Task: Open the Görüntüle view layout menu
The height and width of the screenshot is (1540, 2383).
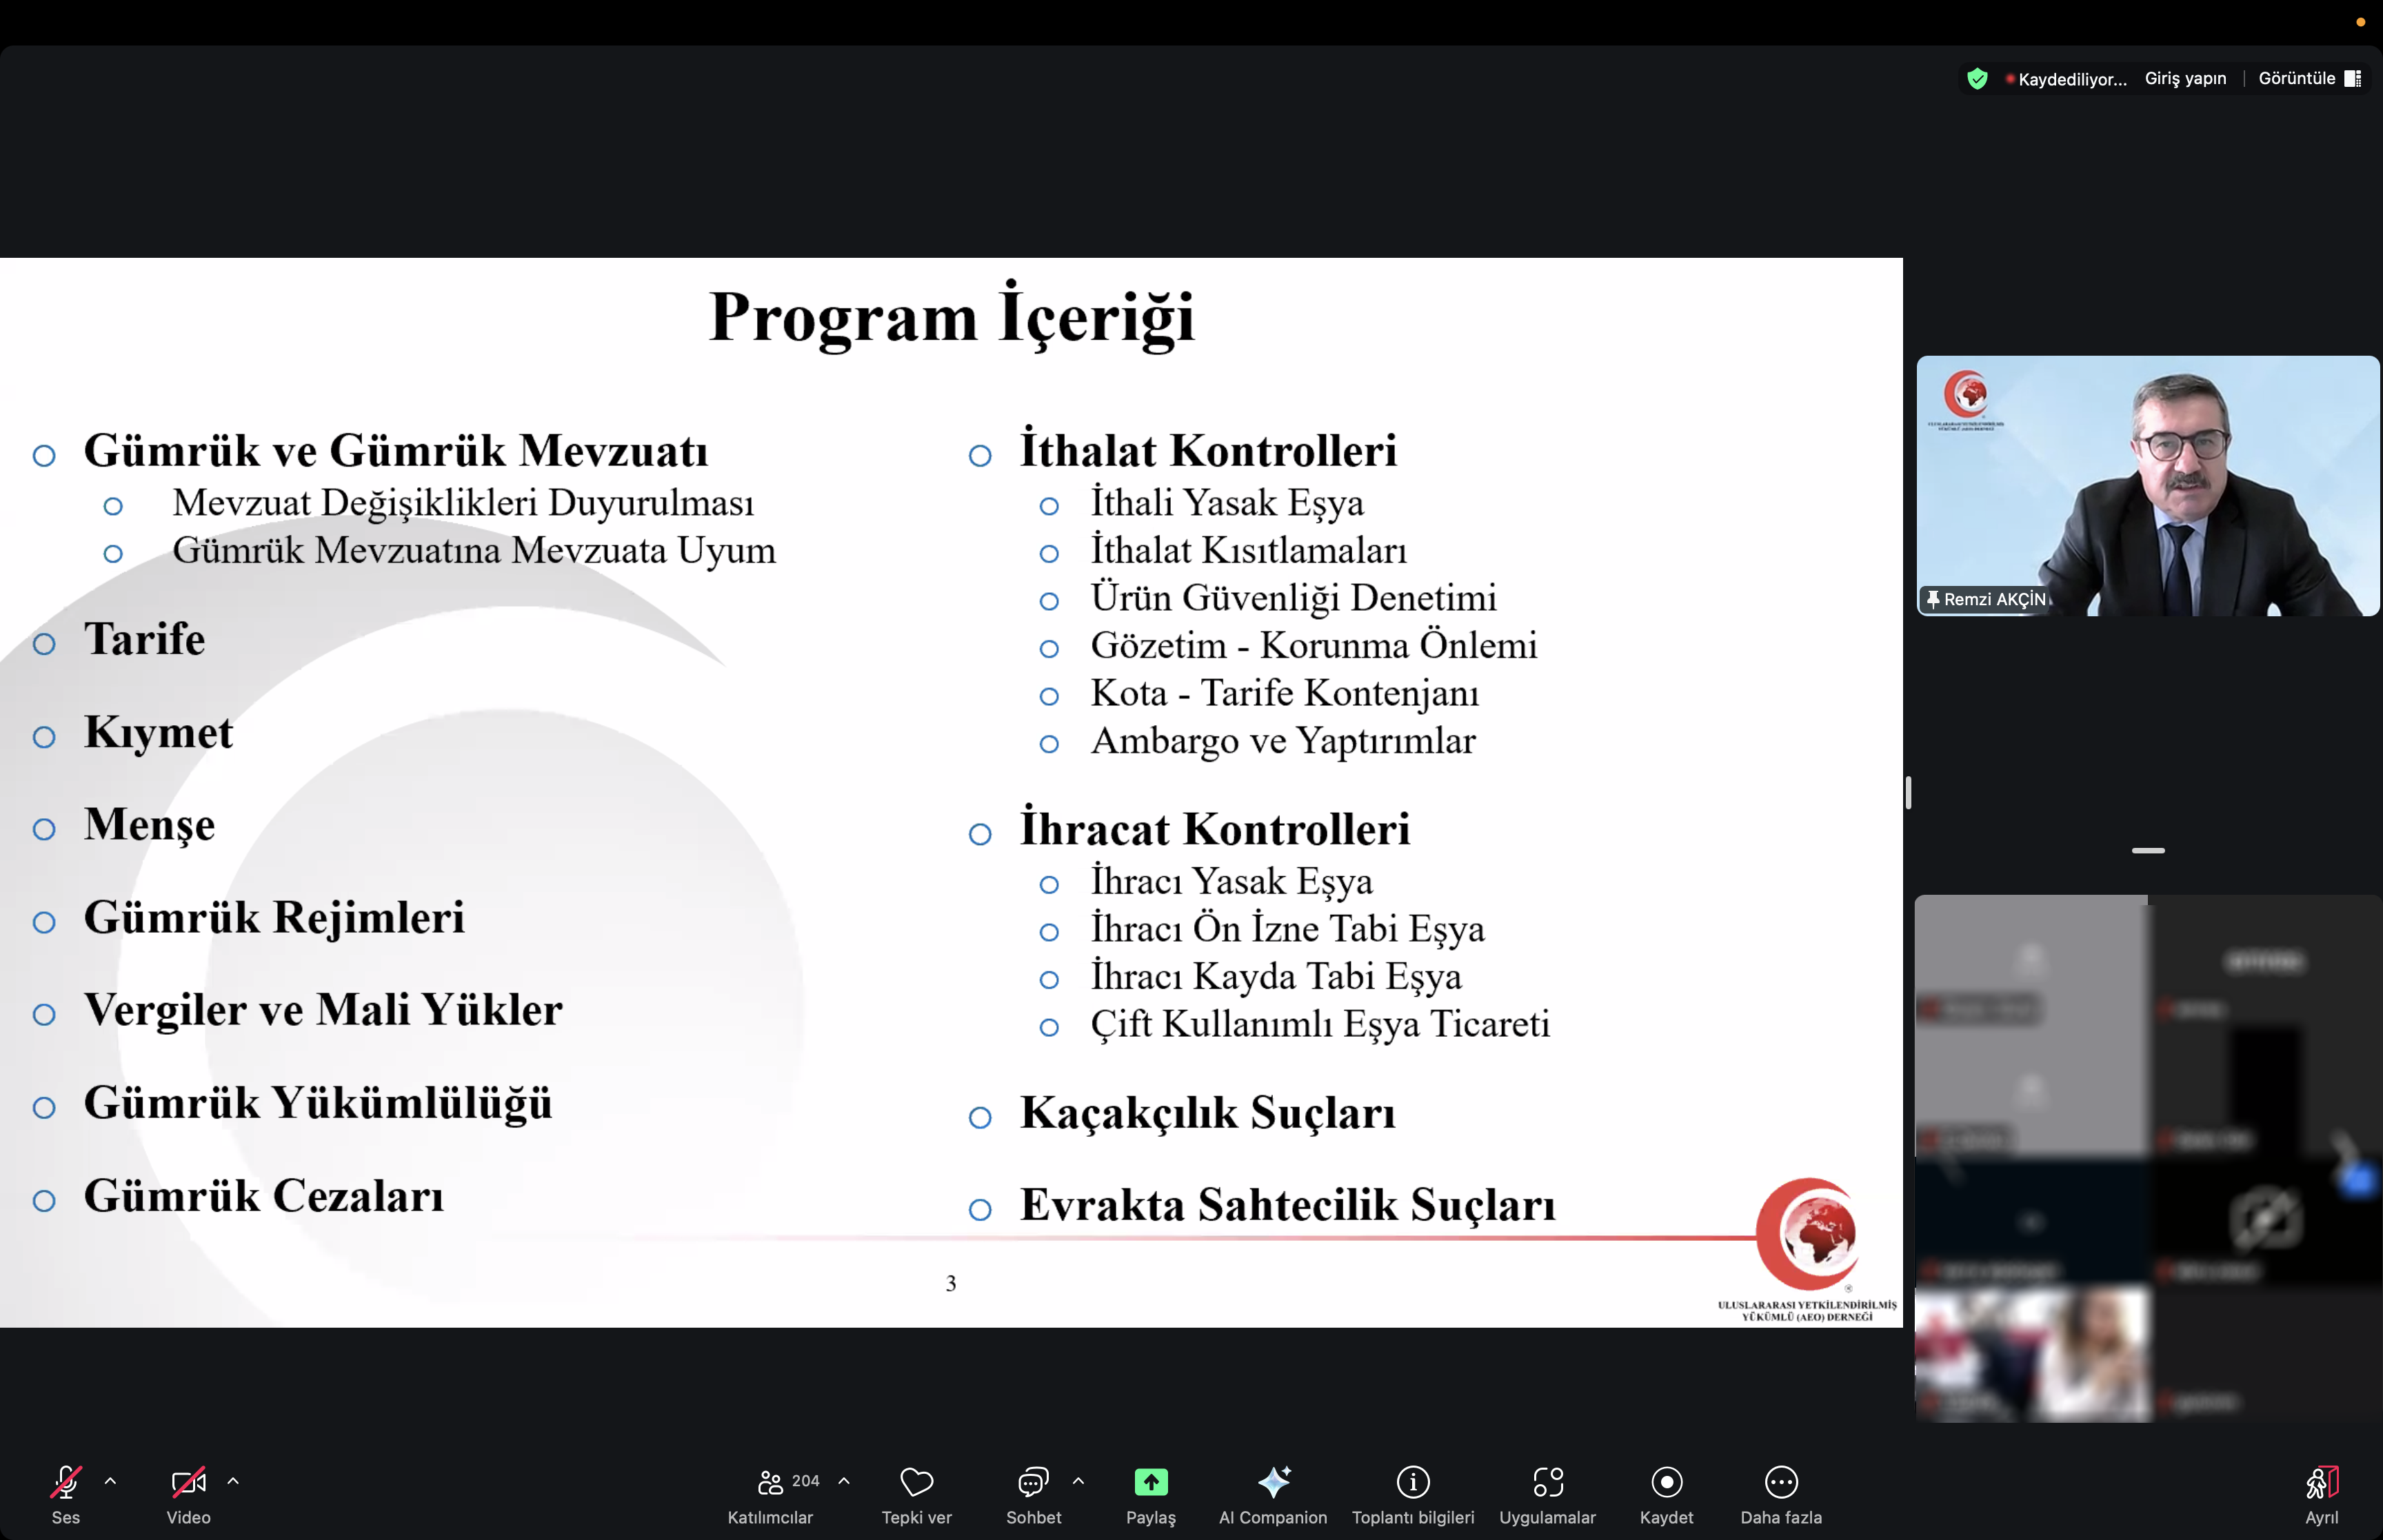Action: [2309, 78]
